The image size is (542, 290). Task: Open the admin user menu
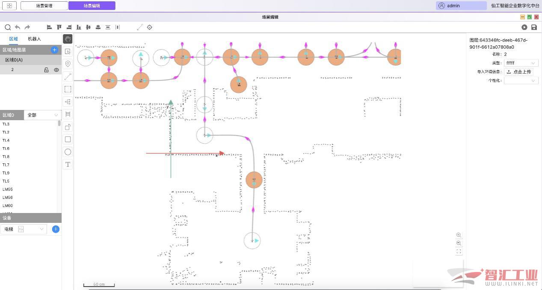pos(461,6)
